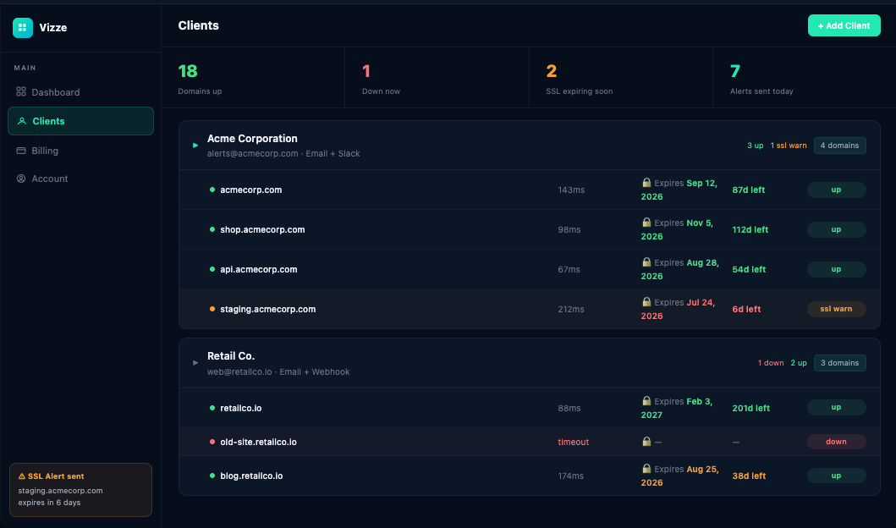The height and width of the screenshot is (528, 896).
Task: Click the SSL lock icon for blog.retailco.io
Action: click(x=646, y=469)
